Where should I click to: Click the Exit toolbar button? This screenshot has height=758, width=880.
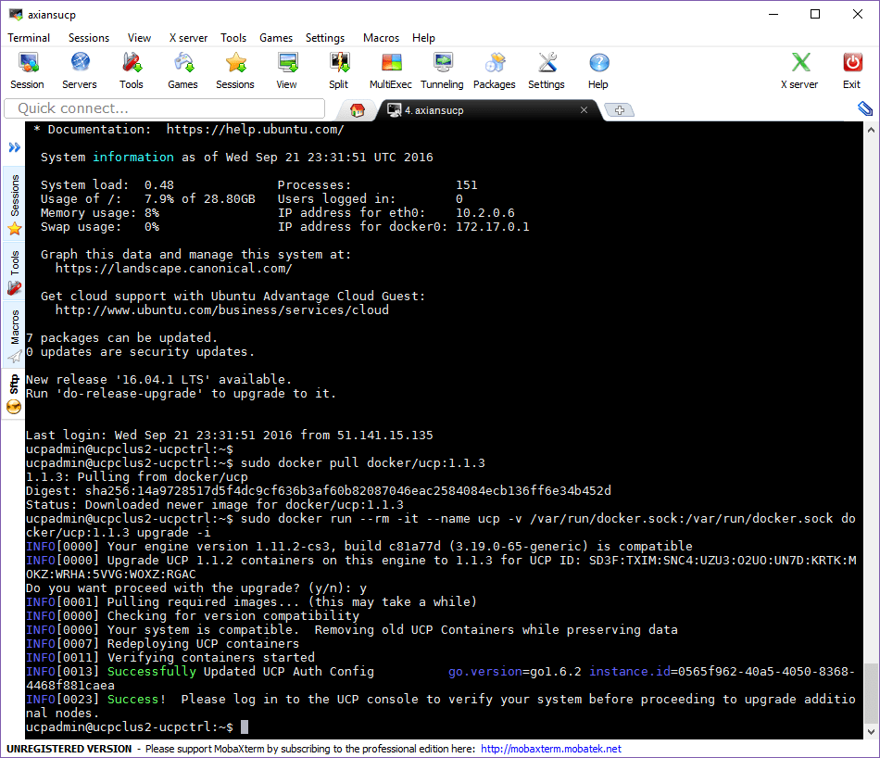(x=851, y=70)
